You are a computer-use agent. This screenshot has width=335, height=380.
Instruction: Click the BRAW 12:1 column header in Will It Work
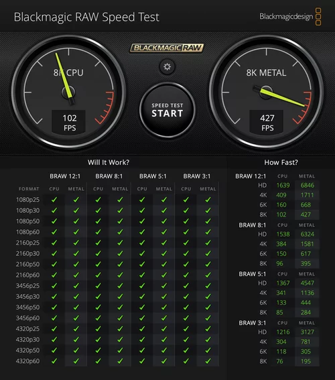tap(65, 176)
